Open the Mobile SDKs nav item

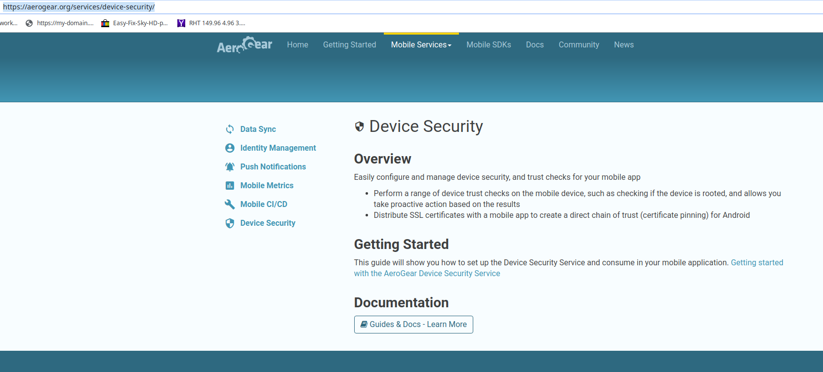(x=489, y=44)
